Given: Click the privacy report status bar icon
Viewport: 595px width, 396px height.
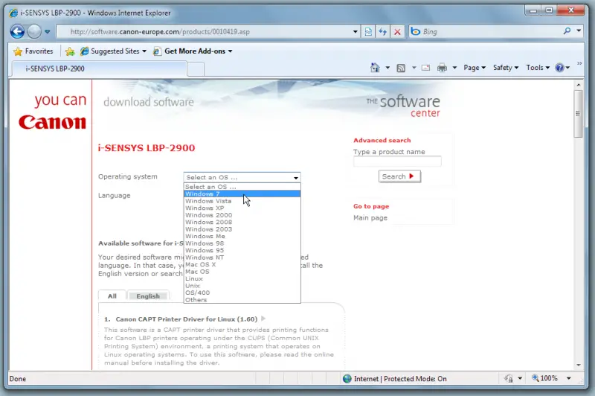Looking at the screenshot, I should [x=509, y=379].
